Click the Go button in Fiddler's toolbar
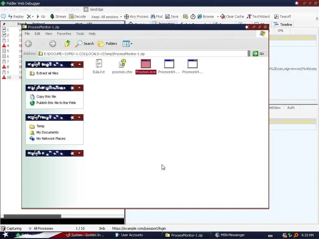Viewport: 319px width, 239px height. pos(41,16)
